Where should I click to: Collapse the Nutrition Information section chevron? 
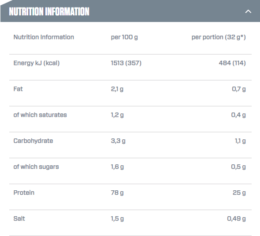[x=248, y=11]
